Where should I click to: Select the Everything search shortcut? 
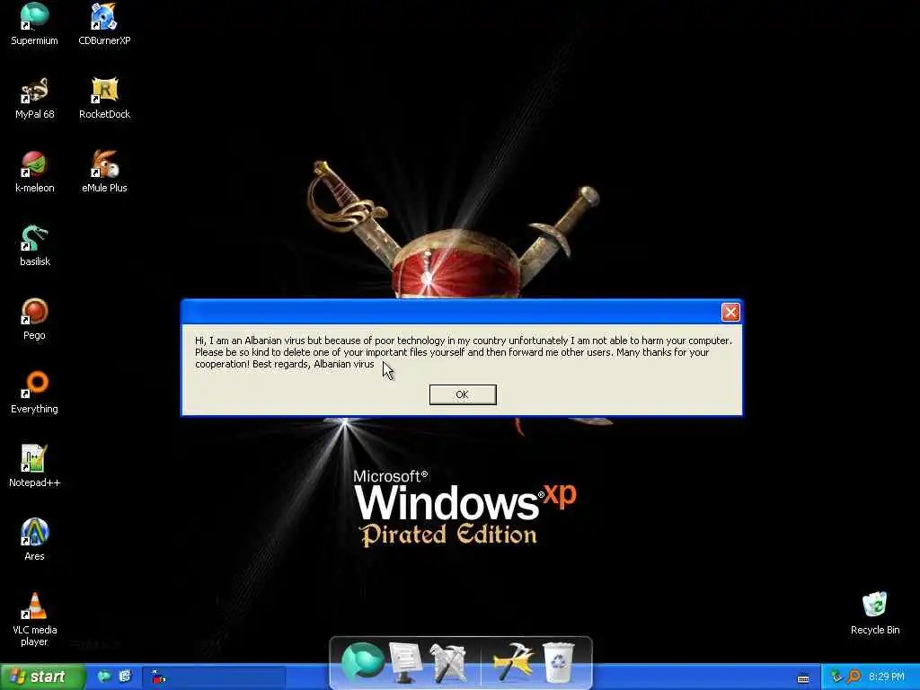click(35, 393)
